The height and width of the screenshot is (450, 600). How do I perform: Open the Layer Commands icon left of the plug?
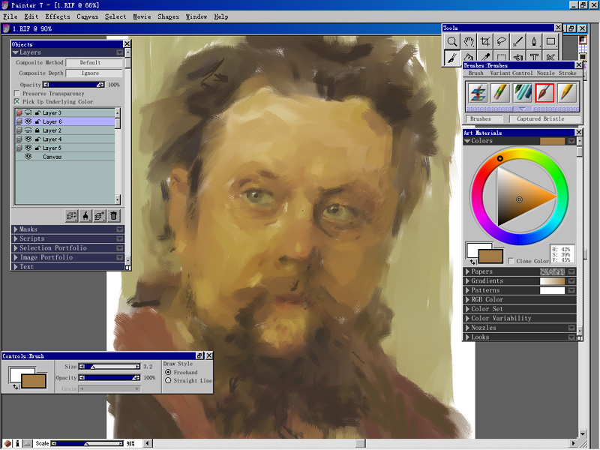point(71,216)
